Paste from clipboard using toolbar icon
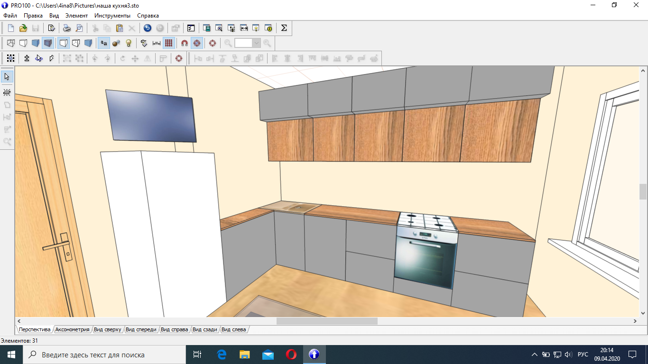 click(x=120, y=28)
